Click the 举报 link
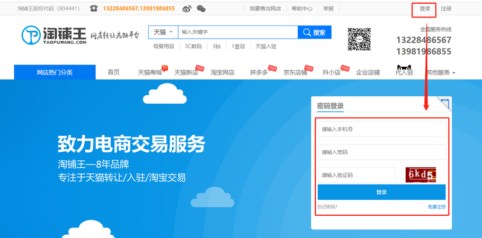The height and width of the screenshot is (238, 482). (x=328, y=8)
